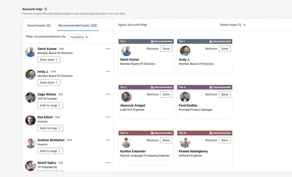Click Sherif Sabry's profile photo
Image resolution: width=292 pixels, height=177 pixels.
[x=30, y=166]
